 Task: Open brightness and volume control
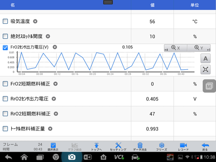[88, 157]
